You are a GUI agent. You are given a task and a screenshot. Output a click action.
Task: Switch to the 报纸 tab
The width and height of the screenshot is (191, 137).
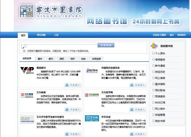coord(62,59)
